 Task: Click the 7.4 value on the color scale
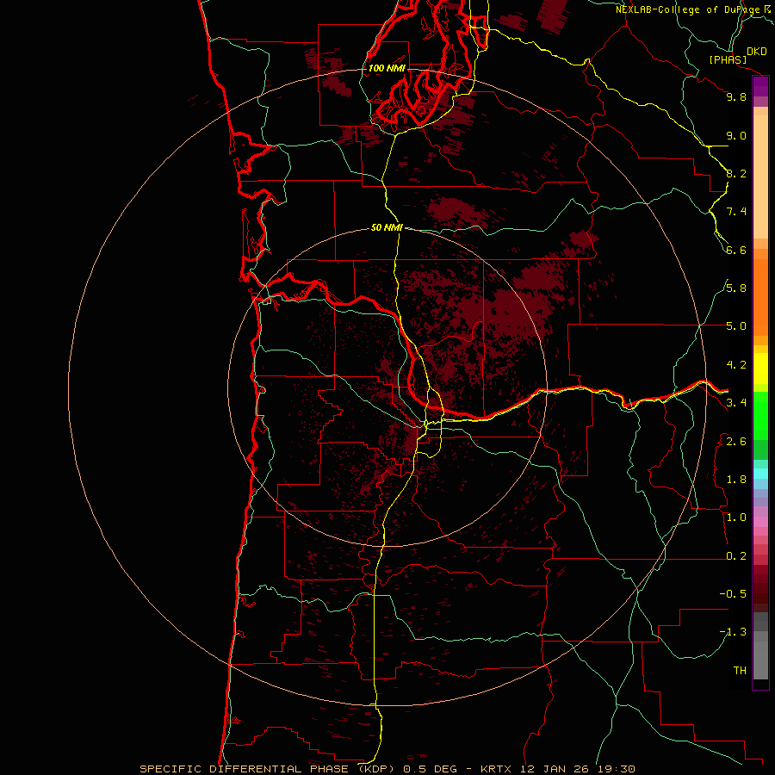pos(736,212)
